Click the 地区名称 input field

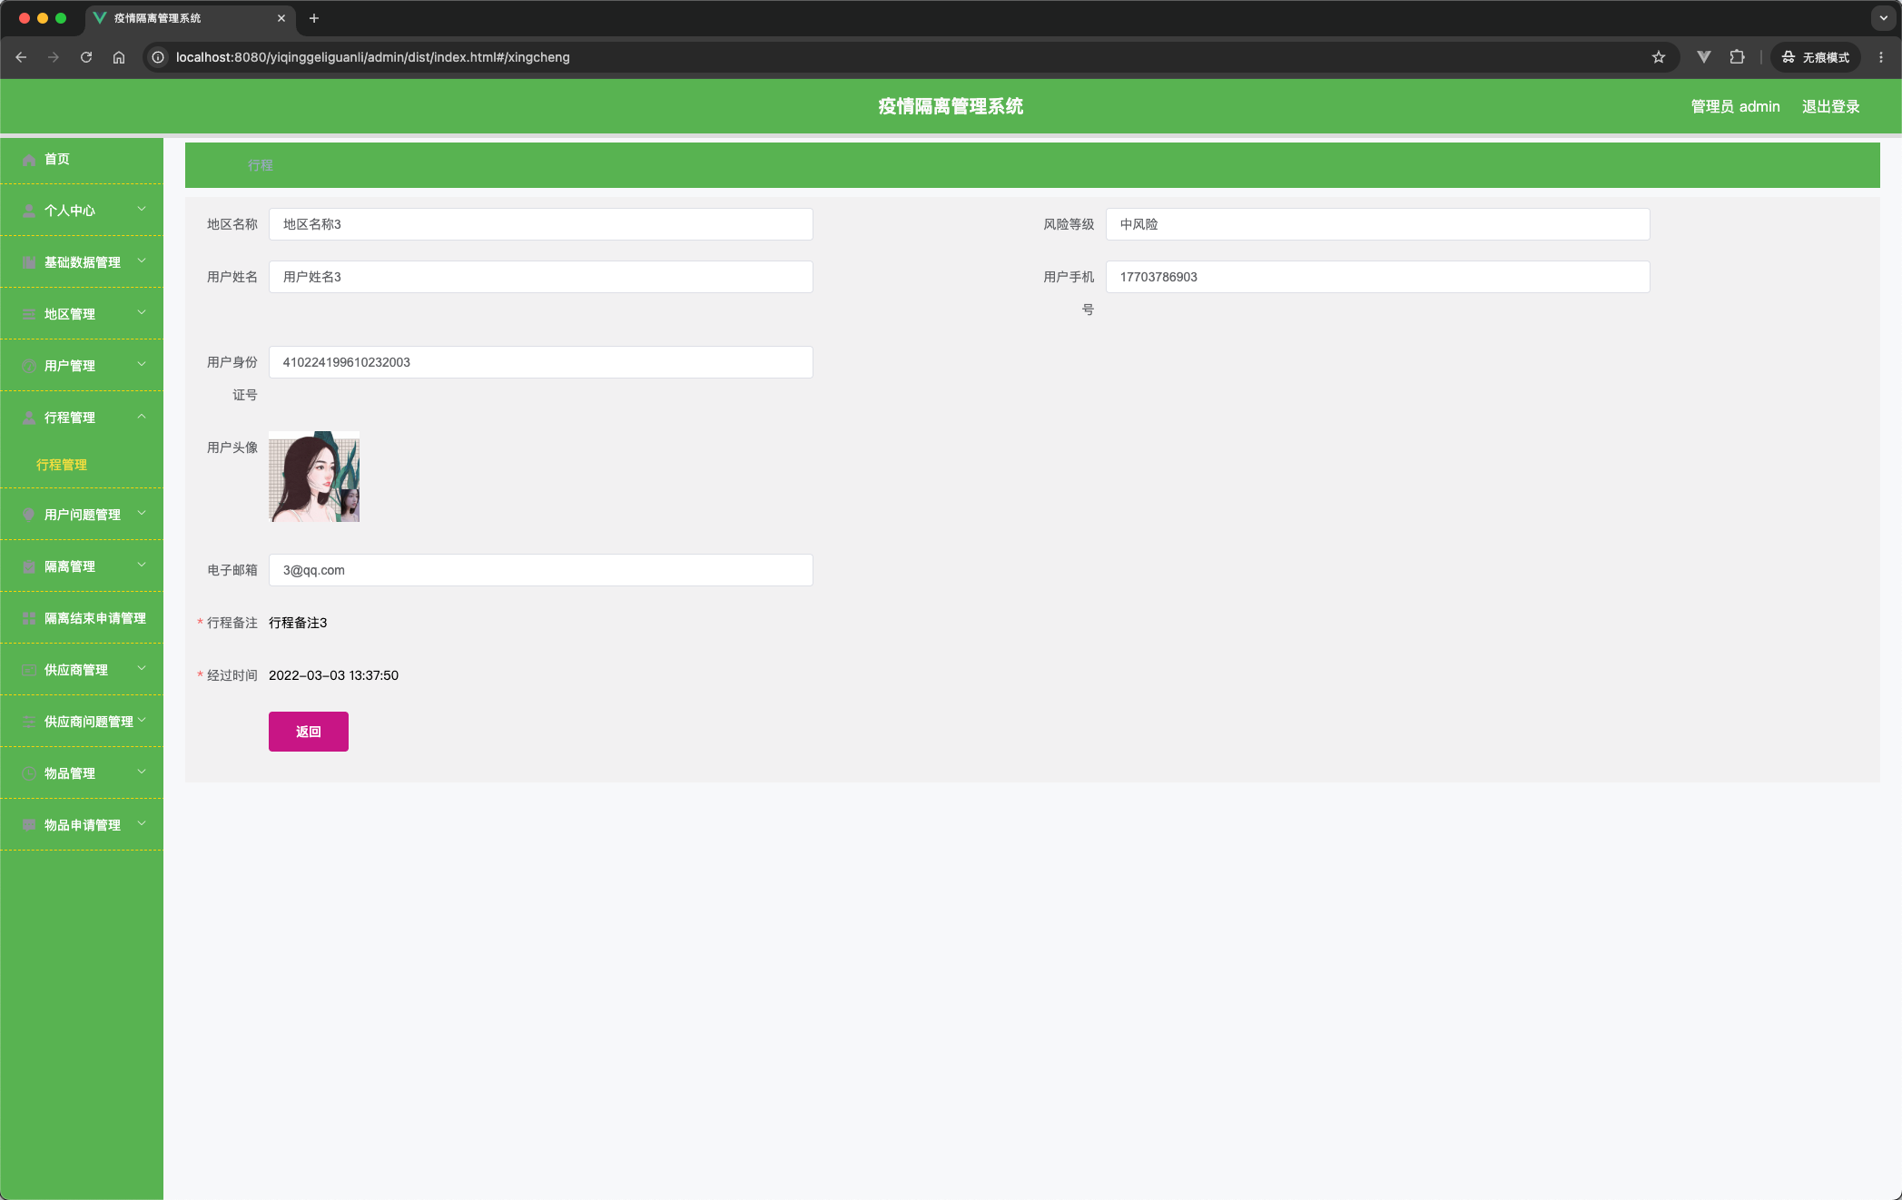(541, 225)
